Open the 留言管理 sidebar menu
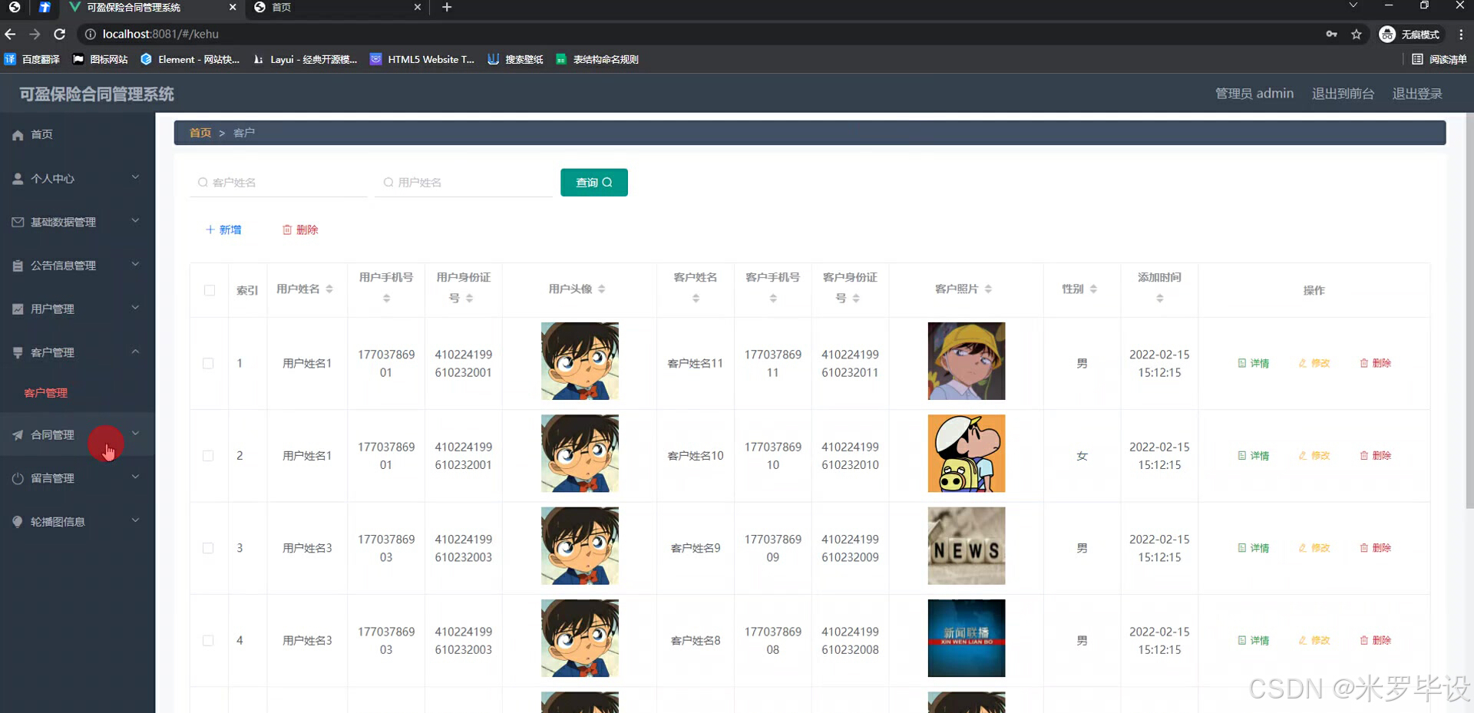Image resolution: width=1474 pixels, height=713 pixels. point(78,478)
